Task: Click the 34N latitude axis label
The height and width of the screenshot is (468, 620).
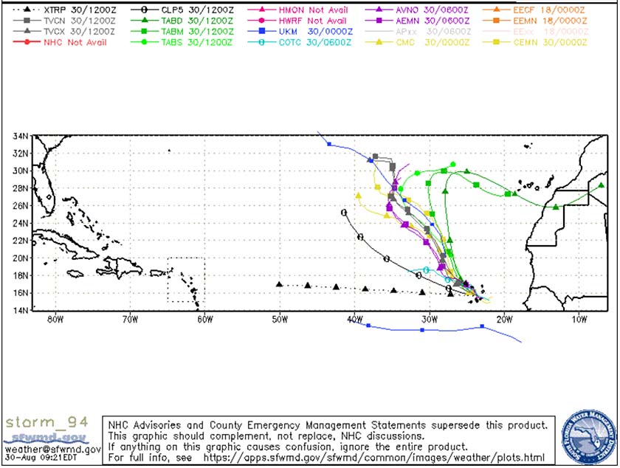Action: 21,136
